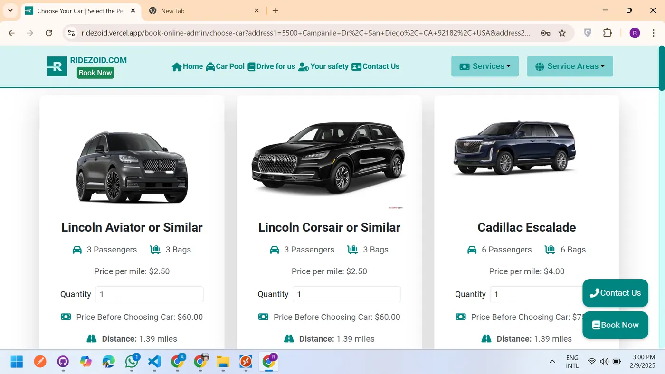Screen dimensions: 665x374
Task: Switch to the New Tab browser tab
Action: coord(204,11)
